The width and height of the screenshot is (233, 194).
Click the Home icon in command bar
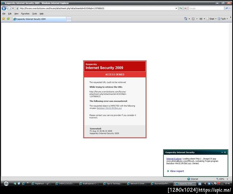pos(186,19)
